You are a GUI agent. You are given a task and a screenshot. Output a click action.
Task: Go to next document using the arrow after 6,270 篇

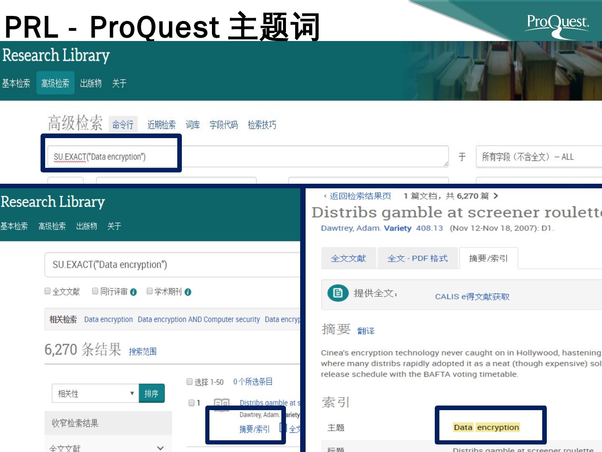click(x=496, y=196)
